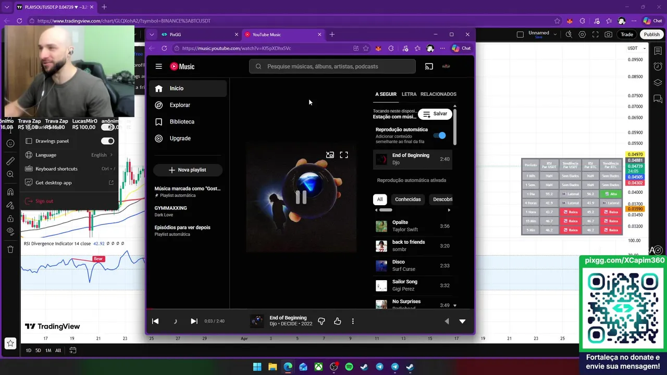Image resolution: width=667 pixels, height=375 pixels.
Task: Open Upgrade in YouTube Music sidebar
Action: tap(188, 139)
